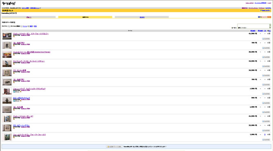Add the 7,000 yen item to the watchlist
The width and height of the screenshot is (273, 151).
click(x=266, y=94)
